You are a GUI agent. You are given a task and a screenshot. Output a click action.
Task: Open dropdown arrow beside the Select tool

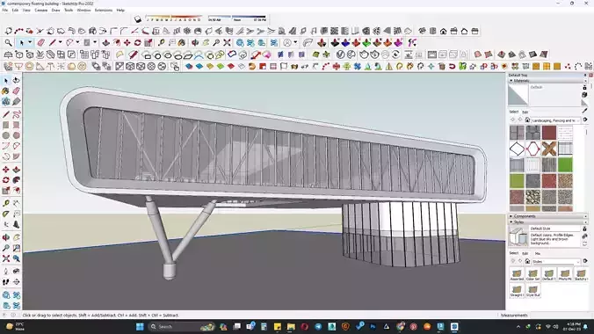click(x=30, y=42)
